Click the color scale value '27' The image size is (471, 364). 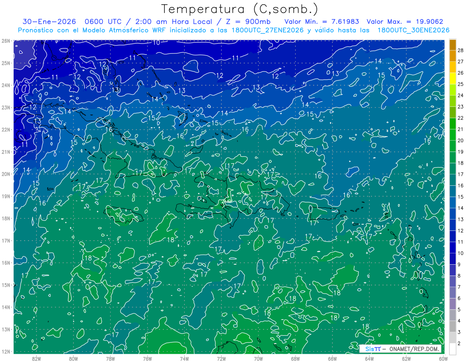coord(461,62)
